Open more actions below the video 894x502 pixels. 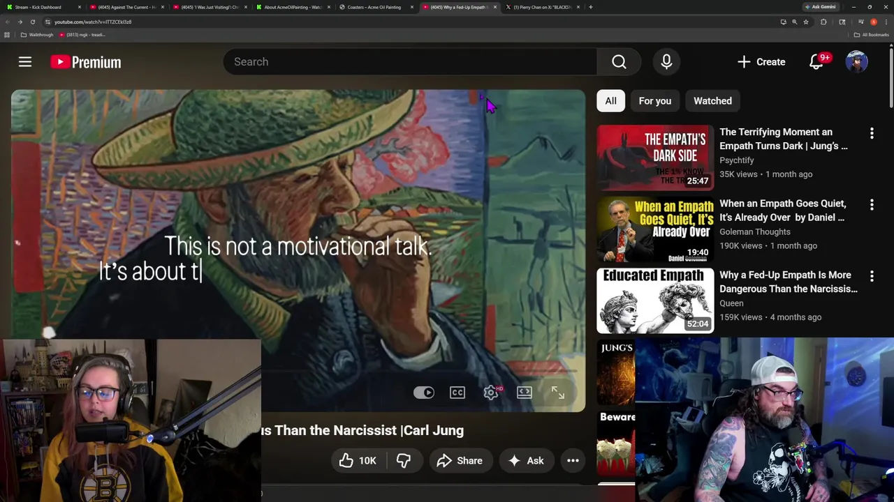coord(573,461)
